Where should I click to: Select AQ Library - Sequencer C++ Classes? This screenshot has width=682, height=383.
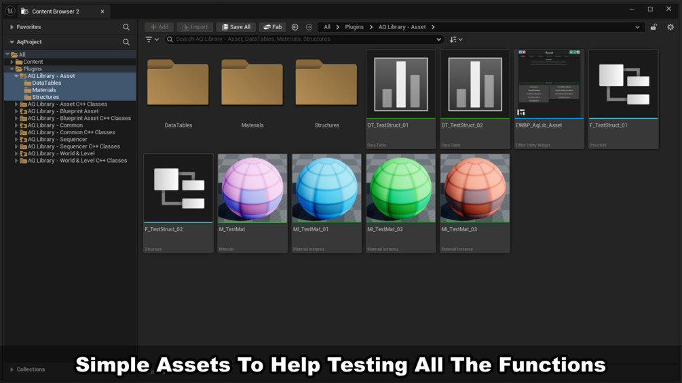click(x=73, y=146)
